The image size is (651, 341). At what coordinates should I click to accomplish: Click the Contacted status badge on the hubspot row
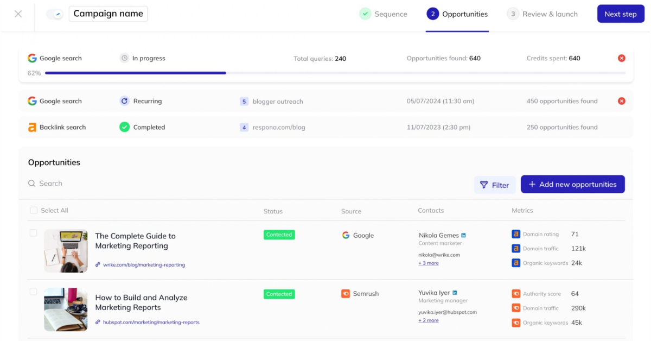(279, 294)
